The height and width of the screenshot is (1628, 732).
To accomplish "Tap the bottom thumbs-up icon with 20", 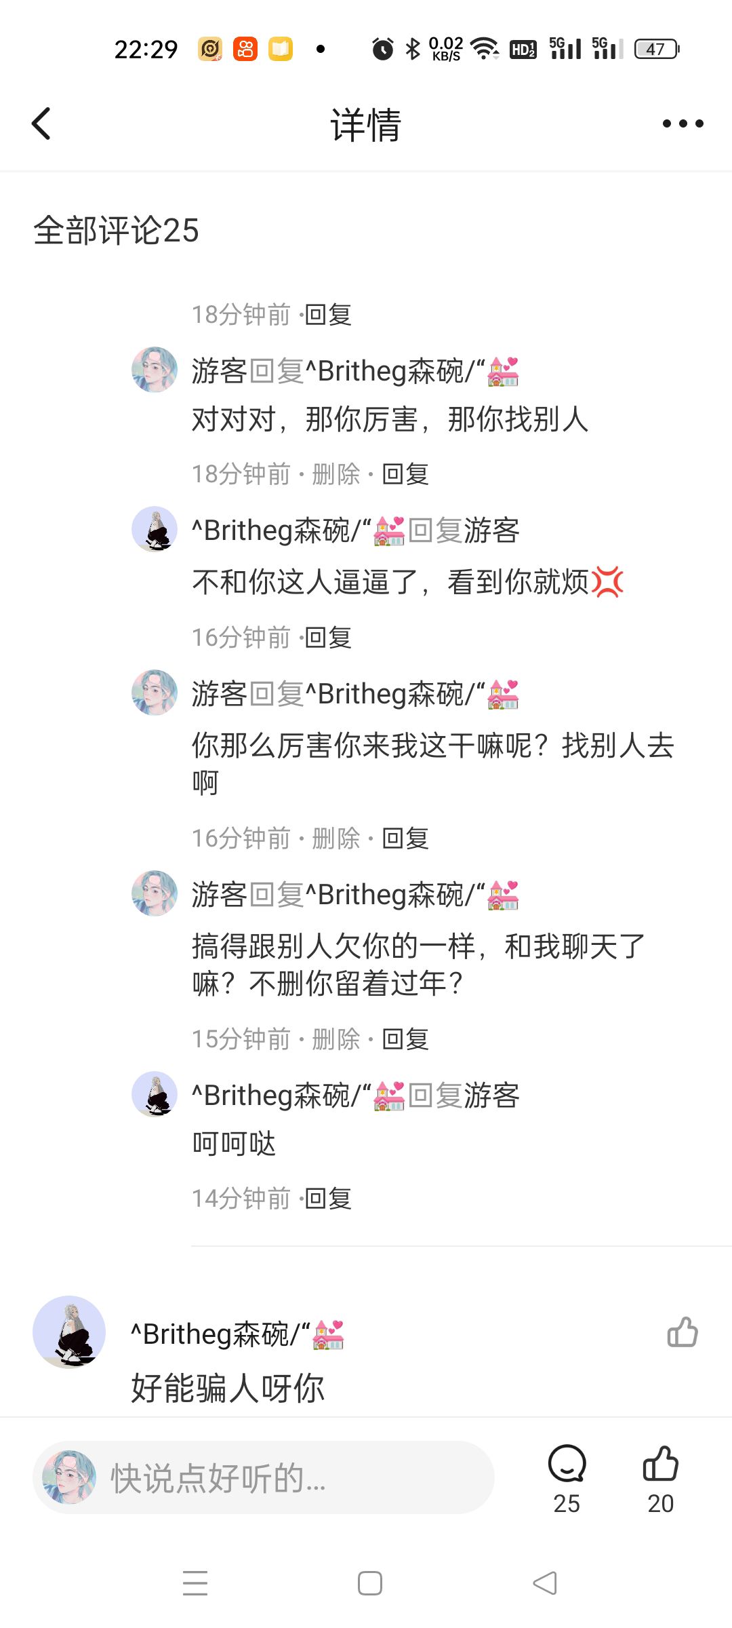I will tap(660, 1465).
